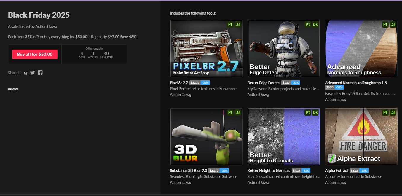Click the Pt badge on Advanced Normals thumbnail
The height and width of the screenshot is (196, 402).
pyautogui.click(x=385, y=24)
